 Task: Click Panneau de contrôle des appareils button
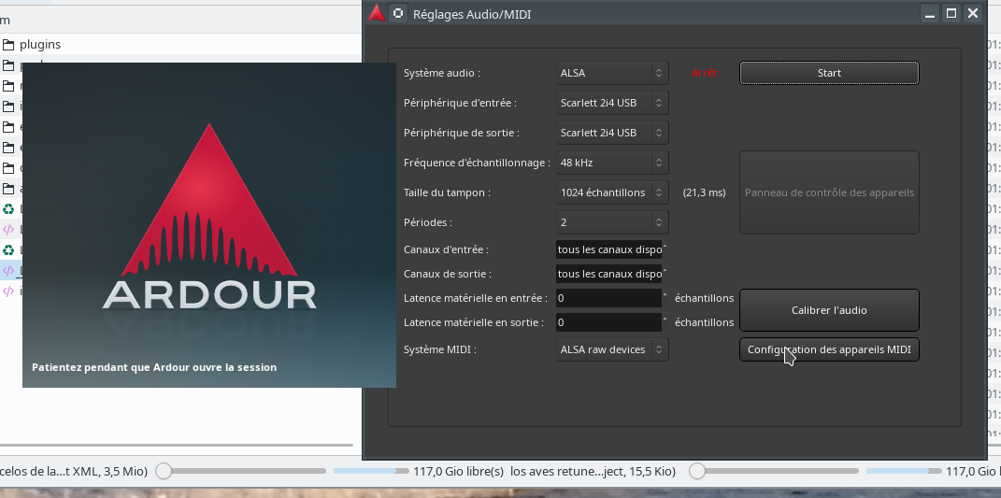(x=829, y=192)
